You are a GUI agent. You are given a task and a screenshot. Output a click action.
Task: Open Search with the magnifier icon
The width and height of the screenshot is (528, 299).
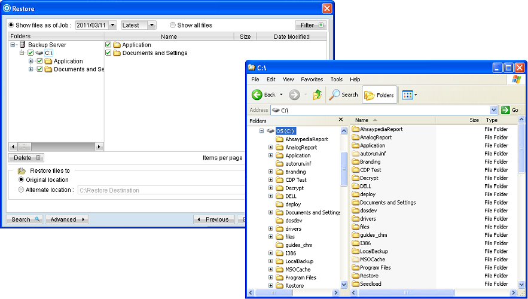coord(335,94)
